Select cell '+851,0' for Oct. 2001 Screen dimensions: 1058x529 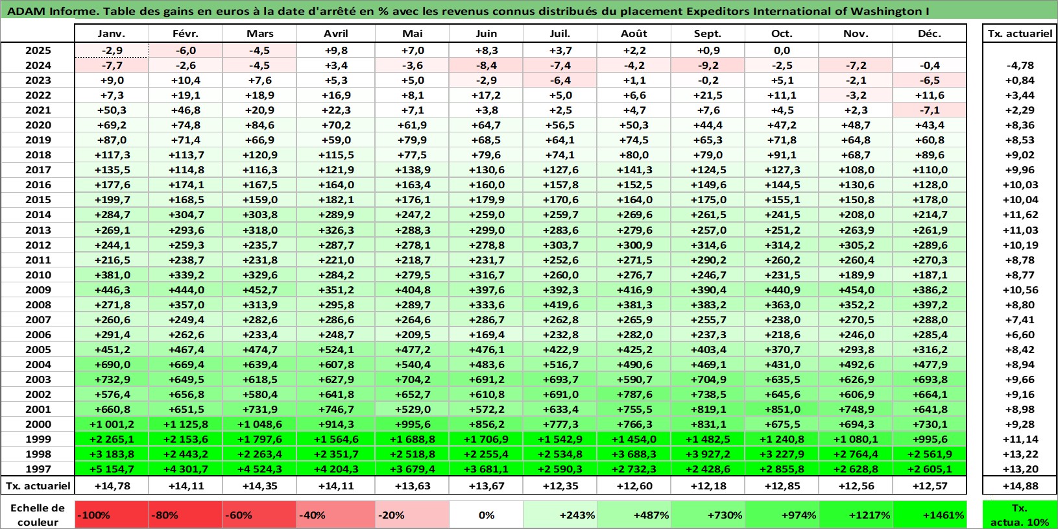click(x=782, y=409)
